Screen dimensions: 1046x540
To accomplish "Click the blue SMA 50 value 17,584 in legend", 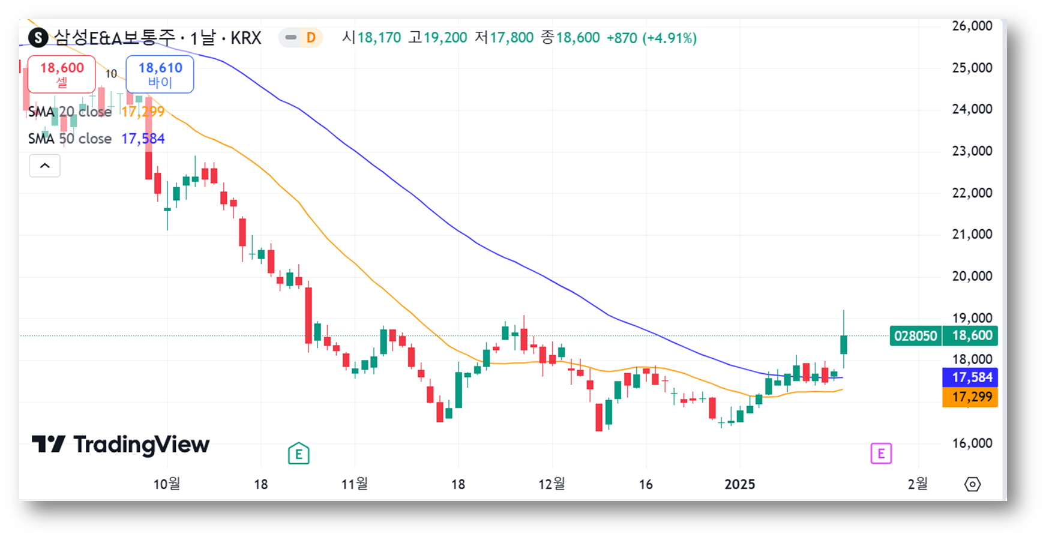I will [x=143, y=139].
